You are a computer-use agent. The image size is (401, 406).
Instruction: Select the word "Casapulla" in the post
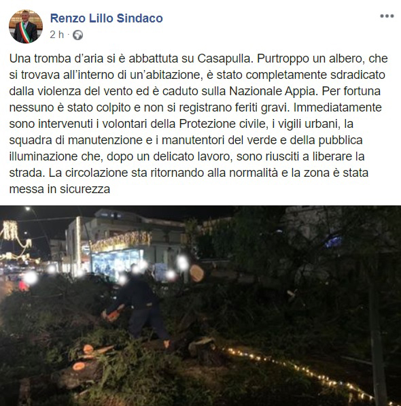(x=224, y=58)
